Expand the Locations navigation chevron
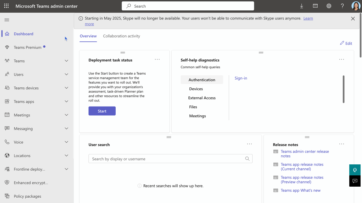Viewport: 362px width, 203px height. click(66, 155)
